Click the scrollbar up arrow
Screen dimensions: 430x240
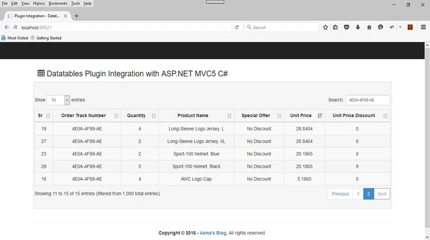(x=427, y=45)
